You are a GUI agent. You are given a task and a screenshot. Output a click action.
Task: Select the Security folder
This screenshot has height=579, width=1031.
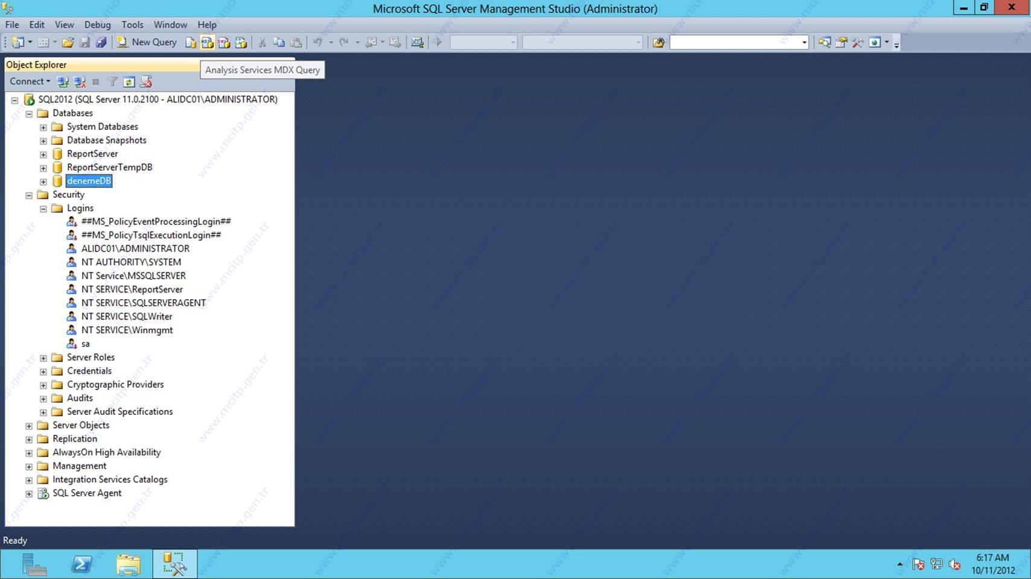pos(68,194)
